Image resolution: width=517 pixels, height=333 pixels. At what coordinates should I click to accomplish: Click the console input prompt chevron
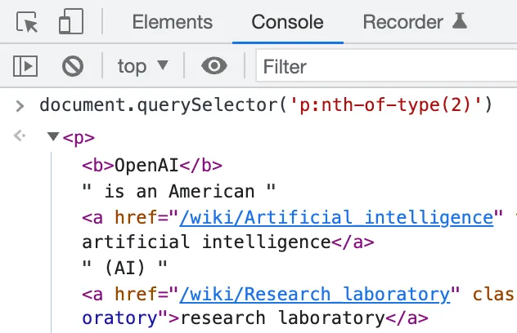20,106
